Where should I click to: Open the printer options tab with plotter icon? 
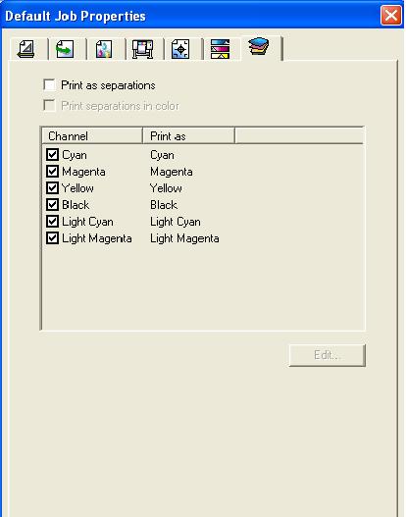point(143,49)
